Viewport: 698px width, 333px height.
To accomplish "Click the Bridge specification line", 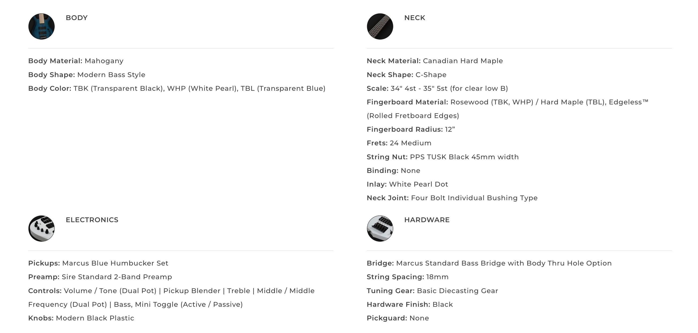I will [489, 263].
